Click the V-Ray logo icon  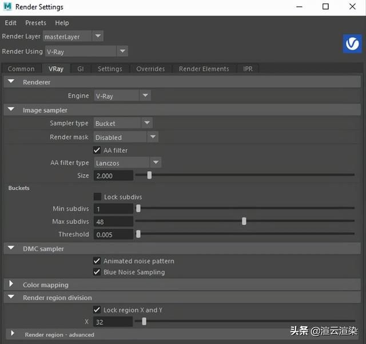352,44
